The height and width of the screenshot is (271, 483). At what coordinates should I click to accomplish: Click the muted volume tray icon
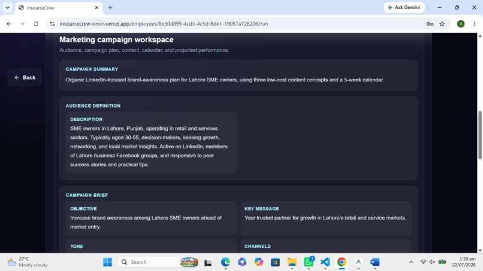point(432,262)
